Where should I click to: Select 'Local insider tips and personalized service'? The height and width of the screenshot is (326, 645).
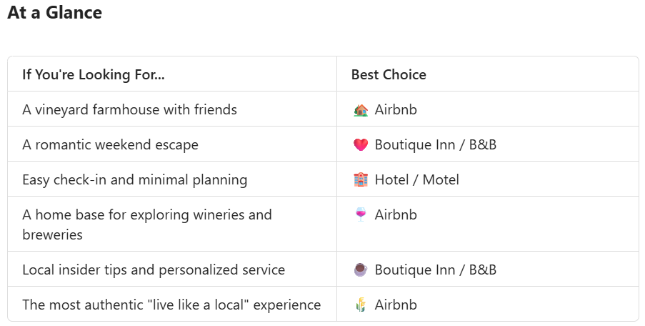tap(154, 270)
